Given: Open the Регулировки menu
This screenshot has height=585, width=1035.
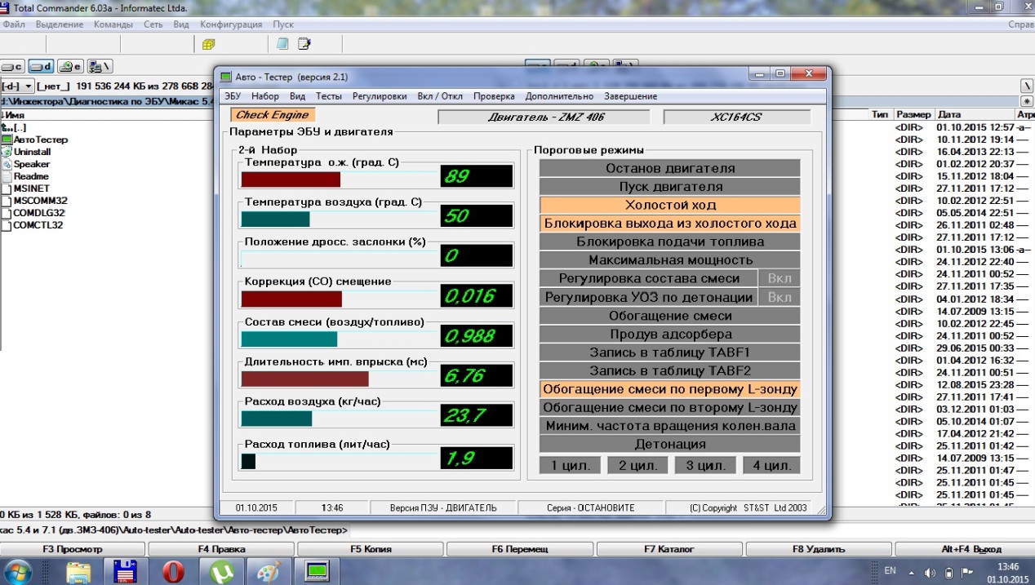Looking at the screenshot, I should tap(380, 96).
